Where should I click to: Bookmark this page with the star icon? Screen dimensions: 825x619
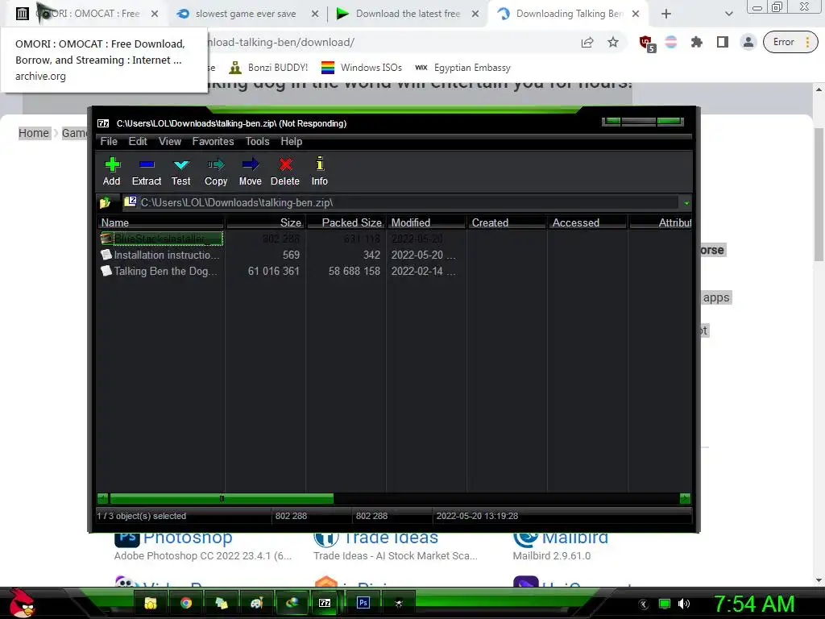point(613,42)
